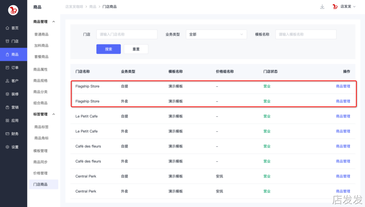Click 安抚 price group in Central Perk 自提 row
The height and width of the screenshot is (207, 365).
(x=219, y=176)
